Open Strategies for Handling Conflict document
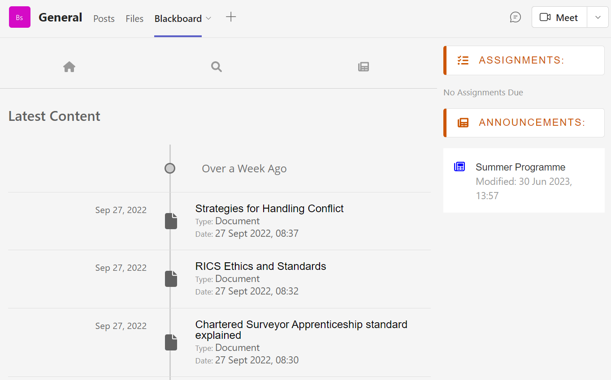611x380 pixels. pos(269,209)
